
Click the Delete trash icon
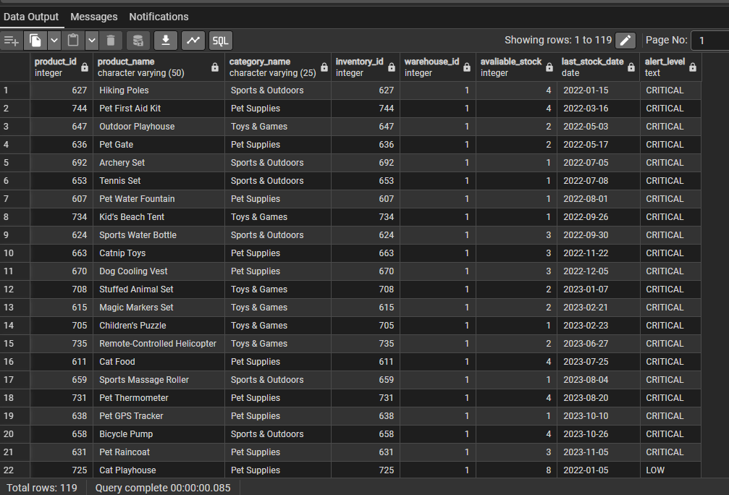point(111,41)
